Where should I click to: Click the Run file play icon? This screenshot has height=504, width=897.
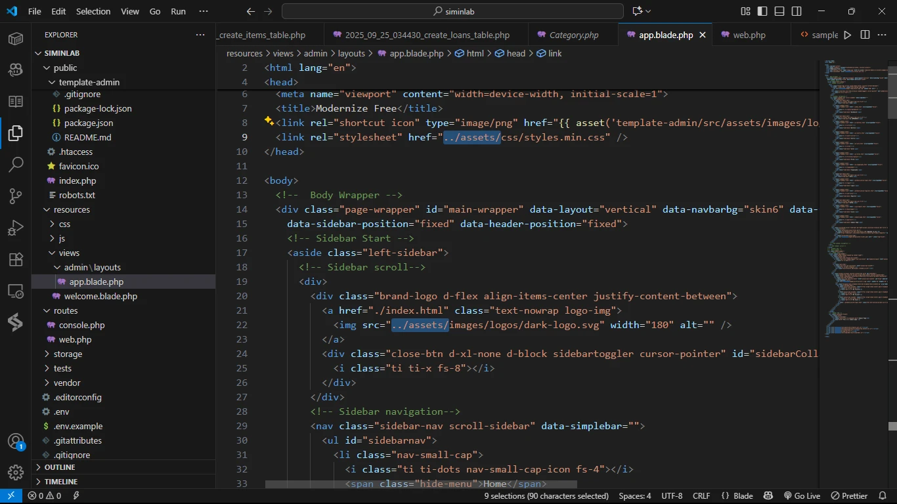(847, 35)
